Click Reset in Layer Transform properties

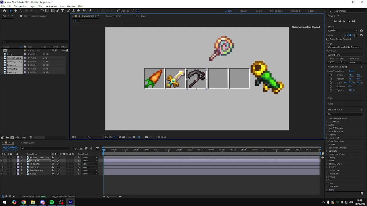(352, 71)
